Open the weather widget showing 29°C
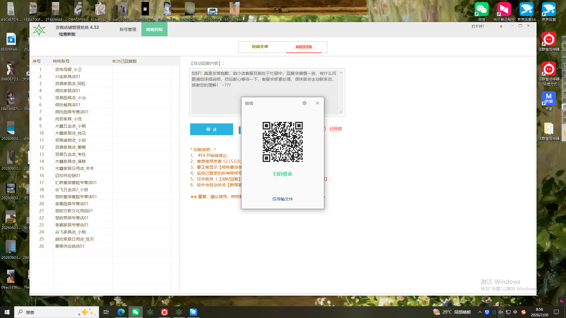The height and width of the screenshot is (318, 566). click(x=452, y=312)
